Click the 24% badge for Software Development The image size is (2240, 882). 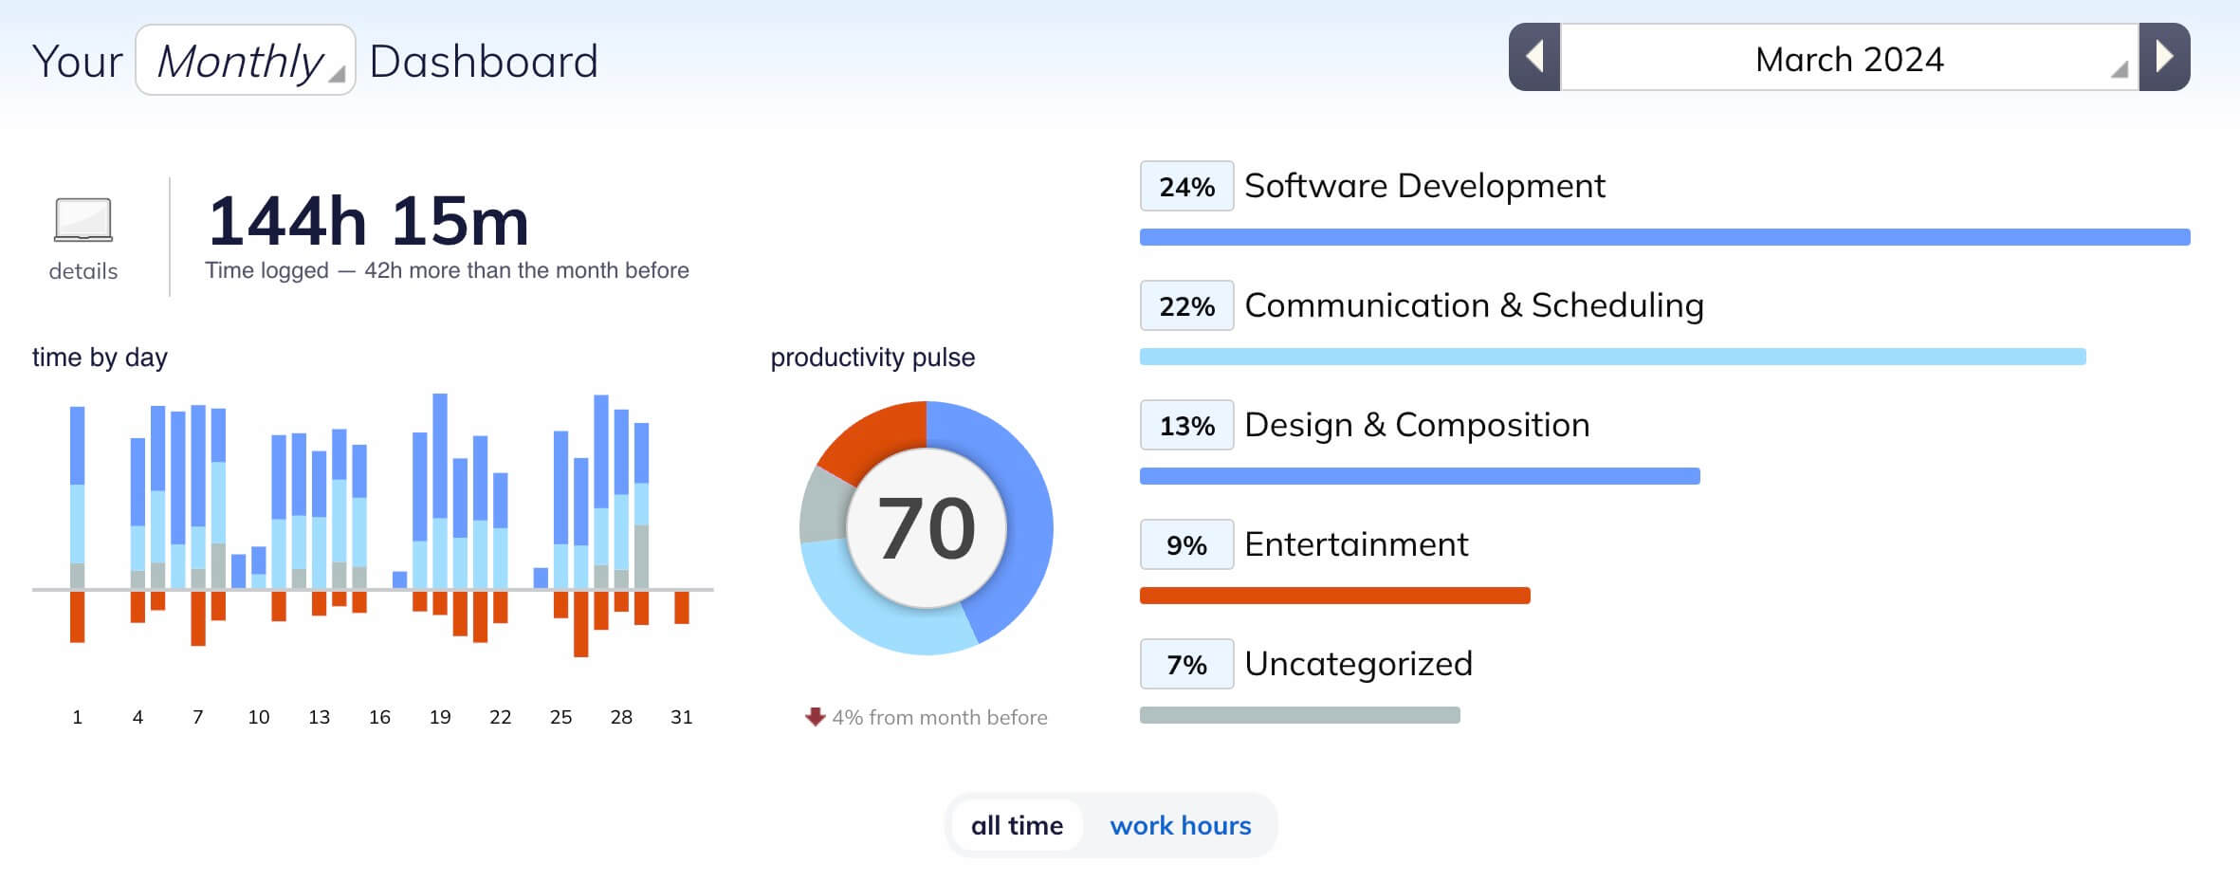coord(1186,187)
